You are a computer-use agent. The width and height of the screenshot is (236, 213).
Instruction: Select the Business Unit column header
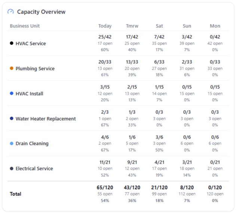click(x=25, y=26)
